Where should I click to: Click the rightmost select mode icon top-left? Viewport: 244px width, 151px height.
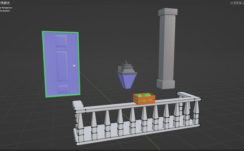pyautogui.click(x=8, y=3)
